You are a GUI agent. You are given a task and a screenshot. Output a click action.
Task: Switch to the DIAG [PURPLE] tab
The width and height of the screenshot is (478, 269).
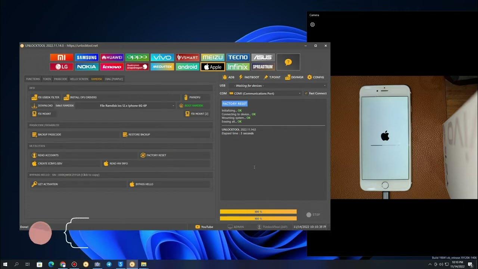click(x=114, y=79)
